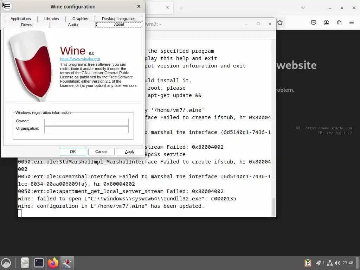Expand the Firefox list all tabs chevron

pyautogui.click(x=303, y=8)
